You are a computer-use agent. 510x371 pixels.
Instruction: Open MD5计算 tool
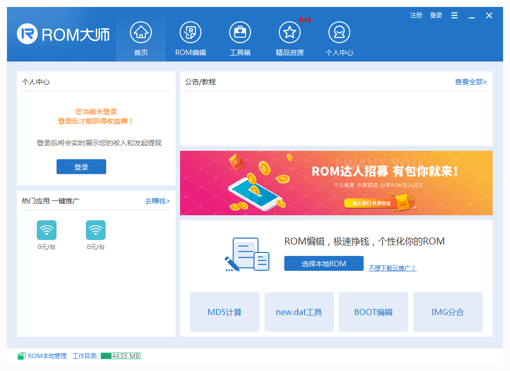224,311
